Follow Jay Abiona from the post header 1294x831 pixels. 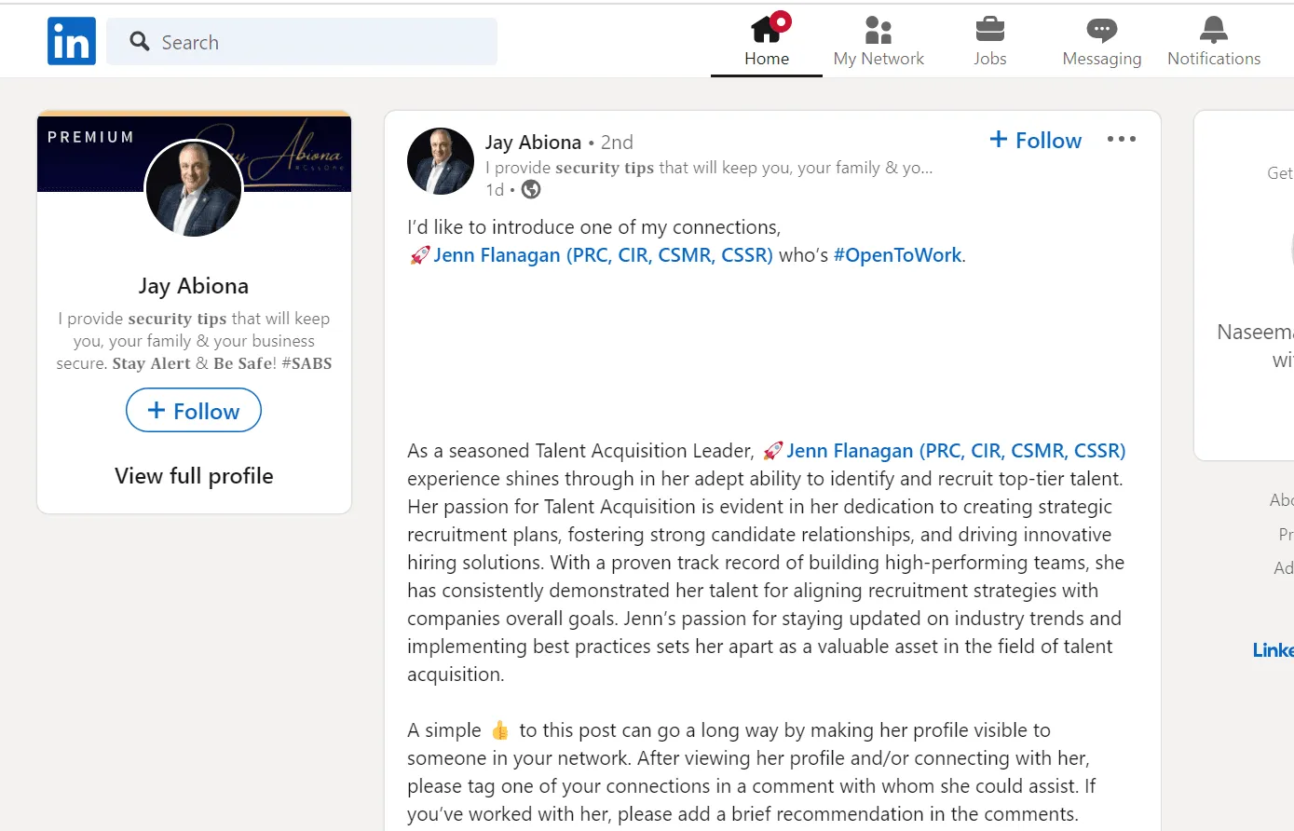coord(1034,140)
